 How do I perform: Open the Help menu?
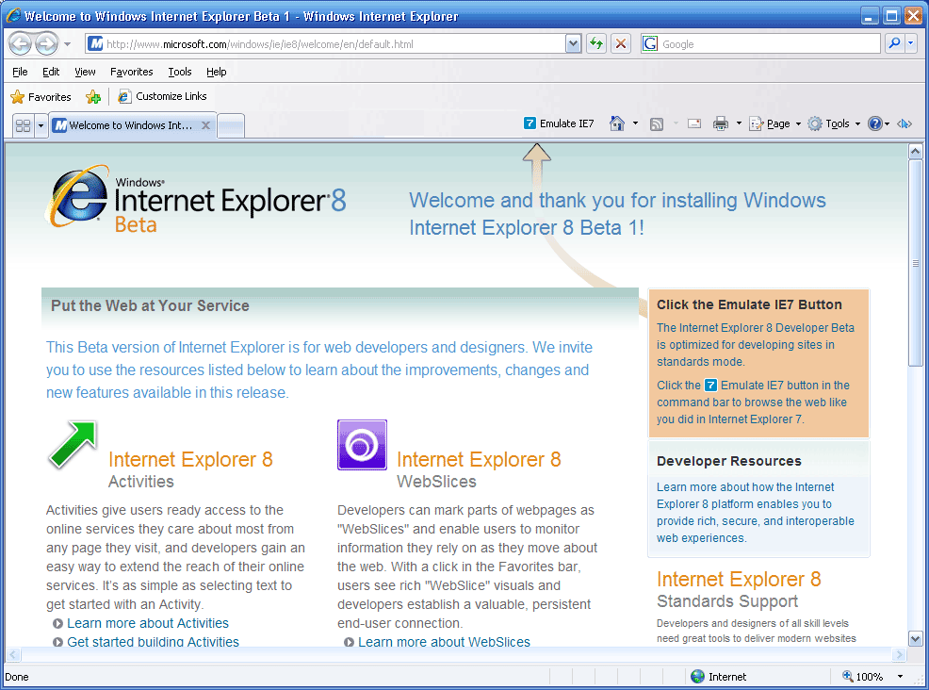click(217, 72)
